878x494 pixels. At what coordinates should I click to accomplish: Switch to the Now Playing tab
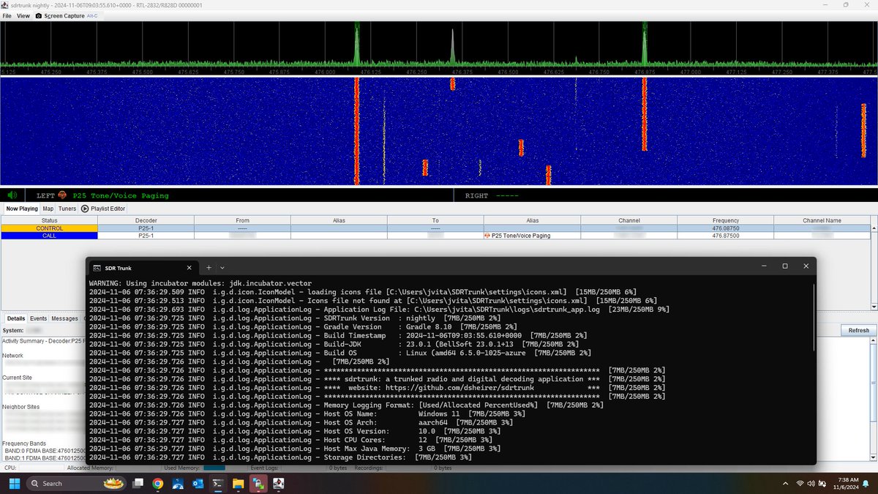coord(21,209)
